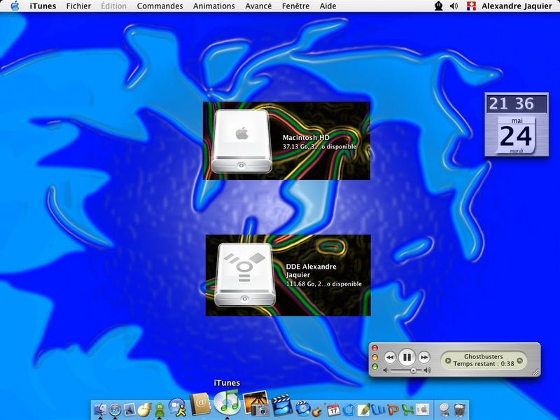Click the volume speaker icon in menu bar
560x420 pixels.
click(x=454, y=6)
